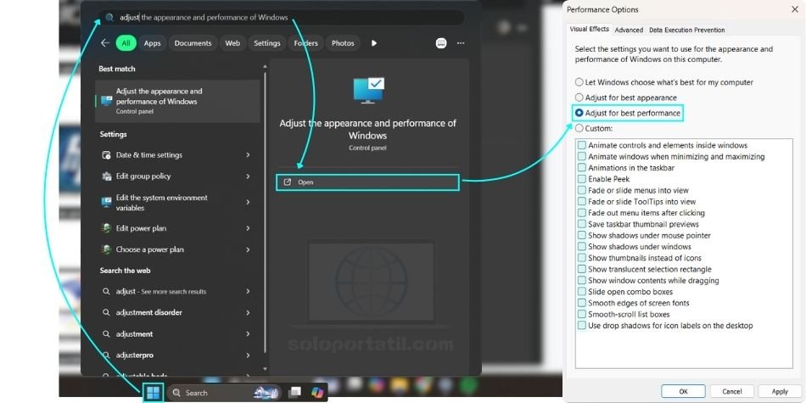This screenshot has height=403, width=806.
Task: Open the Copilot icon in the taskbar
Action: pos(317,392)
